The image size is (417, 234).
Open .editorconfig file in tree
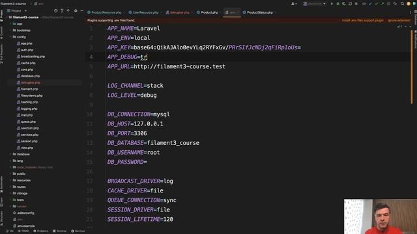click(x=25, y=213)
